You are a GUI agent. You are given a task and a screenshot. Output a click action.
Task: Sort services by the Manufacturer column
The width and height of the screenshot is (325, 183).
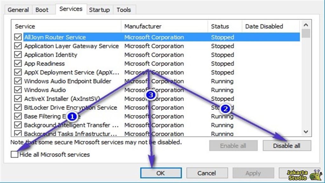pyautogui.click(x=143, y=26)
